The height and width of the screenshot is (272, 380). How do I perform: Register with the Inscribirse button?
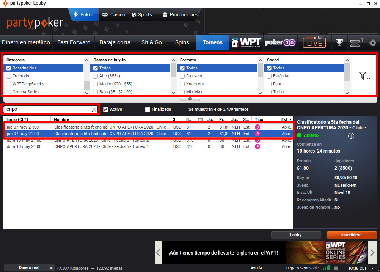352,235
